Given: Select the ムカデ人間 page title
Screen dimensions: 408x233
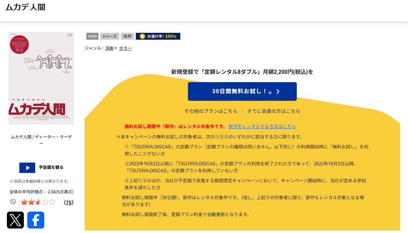Looking at the screenshot, I should click(26, 7).
